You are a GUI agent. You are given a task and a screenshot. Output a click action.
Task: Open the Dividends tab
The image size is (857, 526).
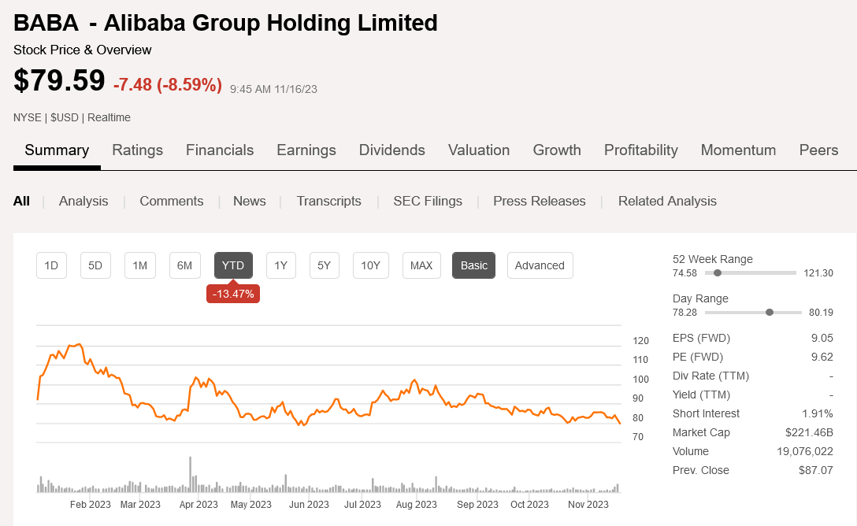click(392, 150)
